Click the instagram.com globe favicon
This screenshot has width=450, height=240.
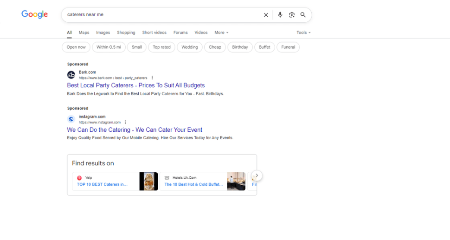pos(71,119)
